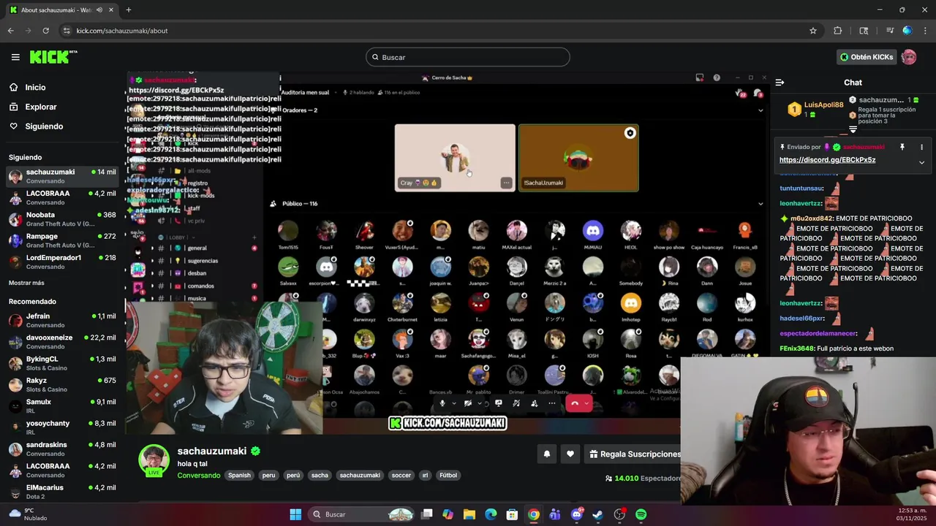Click Regala Suscripciones button
The image size is (936, 526).
point(635,454)
